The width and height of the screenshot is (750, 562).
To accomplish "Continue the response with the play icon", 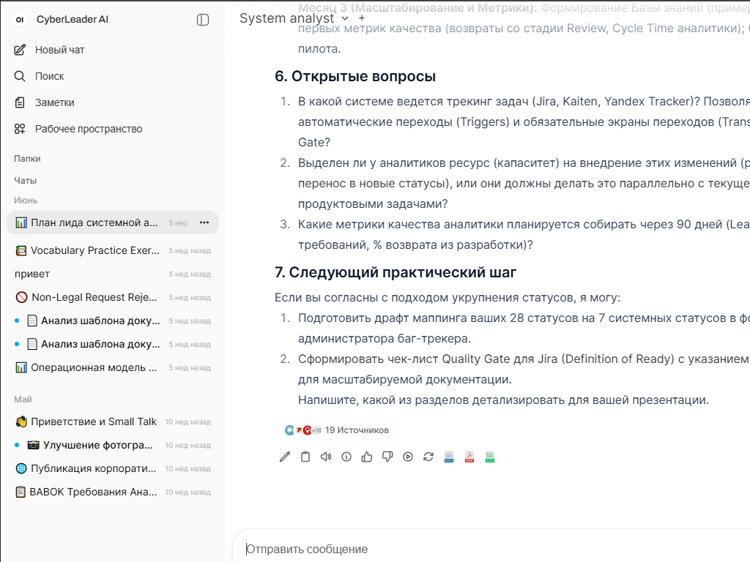I will (408, 457).
